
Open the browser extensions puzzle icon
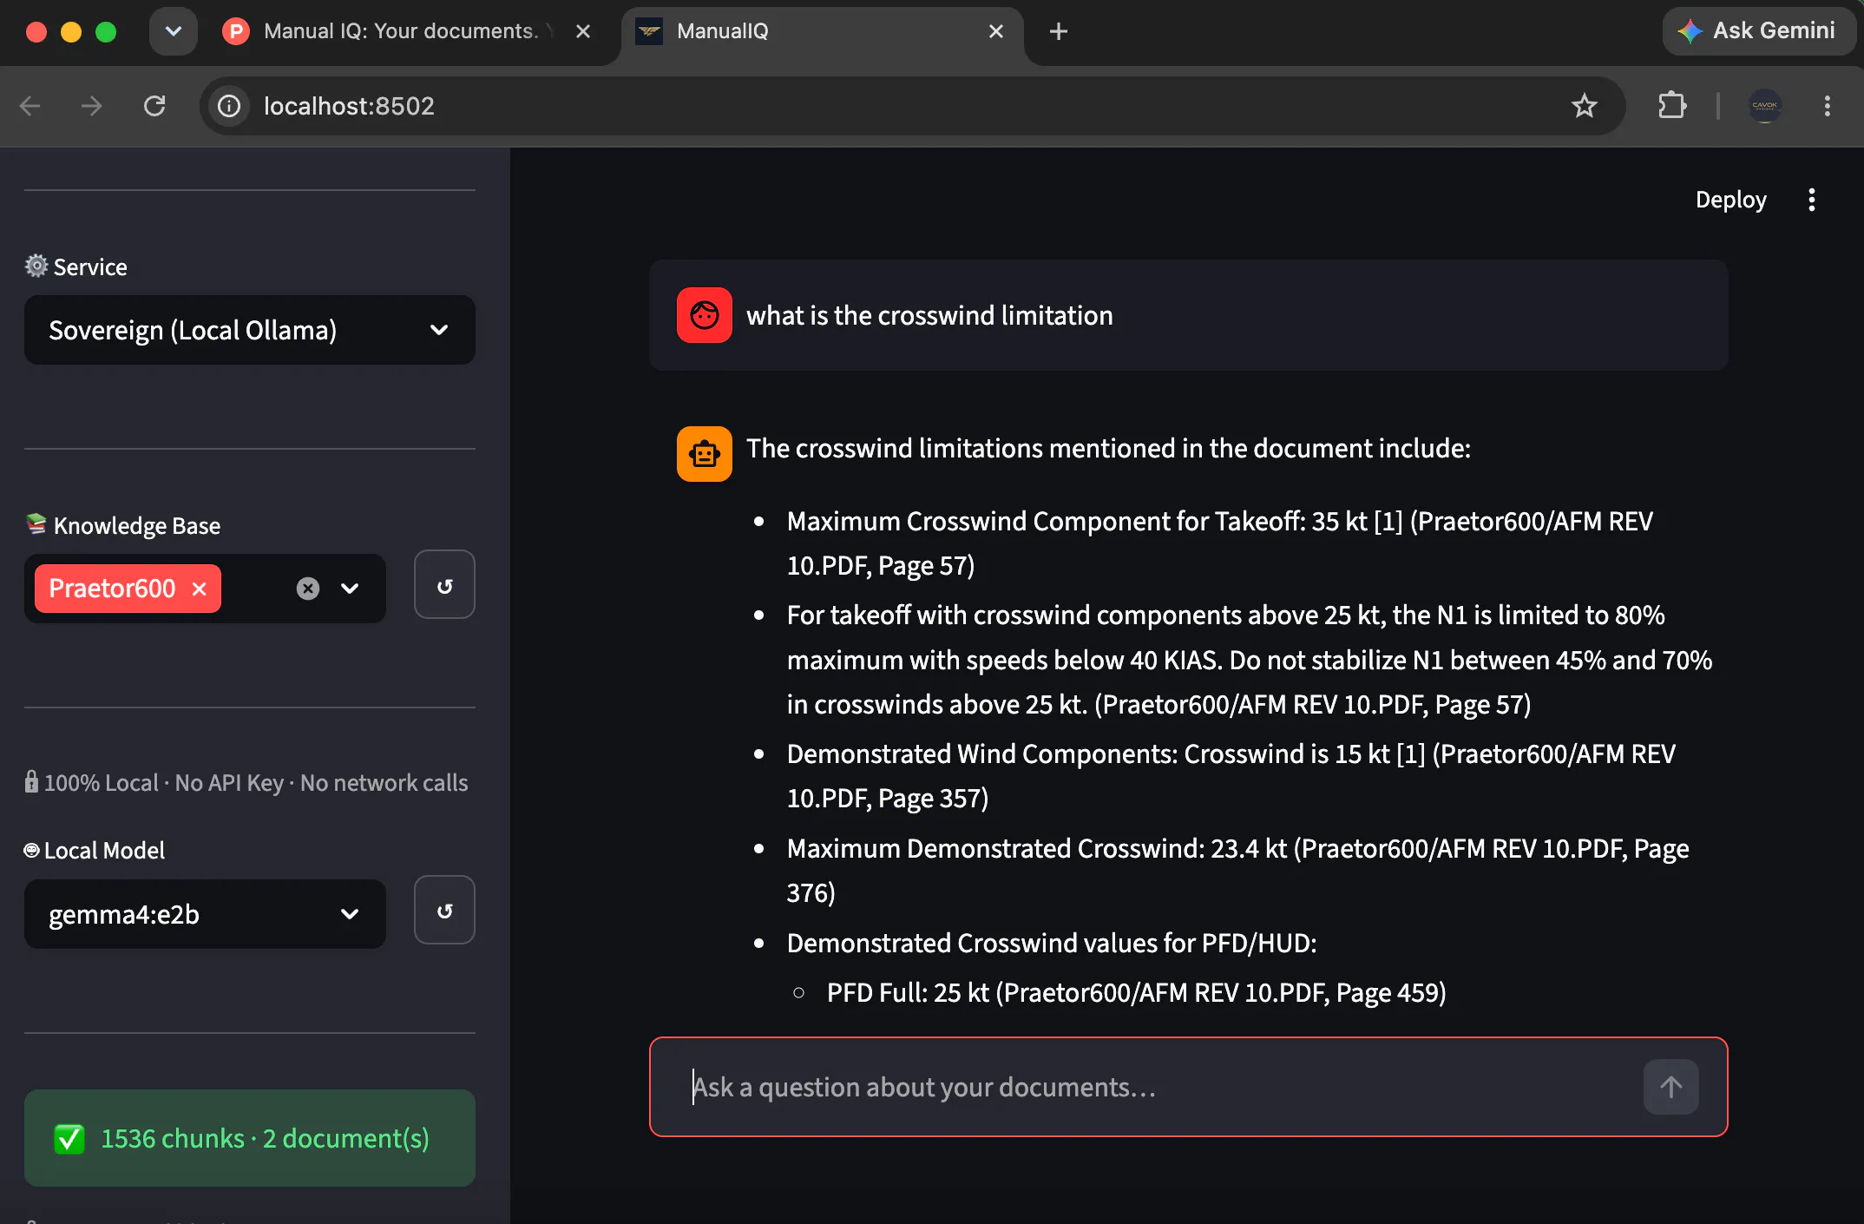1671,106
